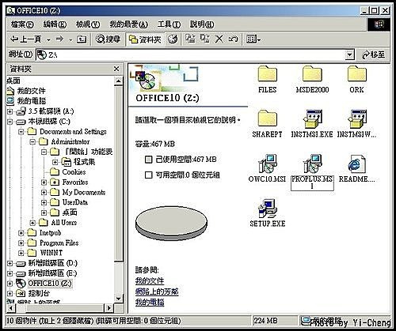Expand the 新增磁碟區 (D:) node
Image resolution: width=396 pixels, height=331 pixels.
coord(10,263)
